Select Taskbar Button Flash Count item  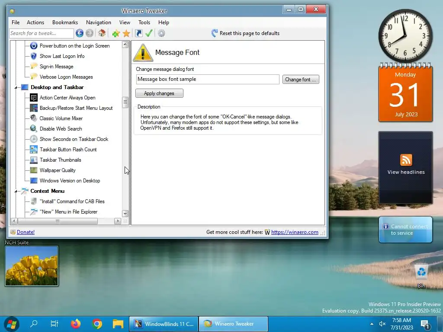(68, 150)
